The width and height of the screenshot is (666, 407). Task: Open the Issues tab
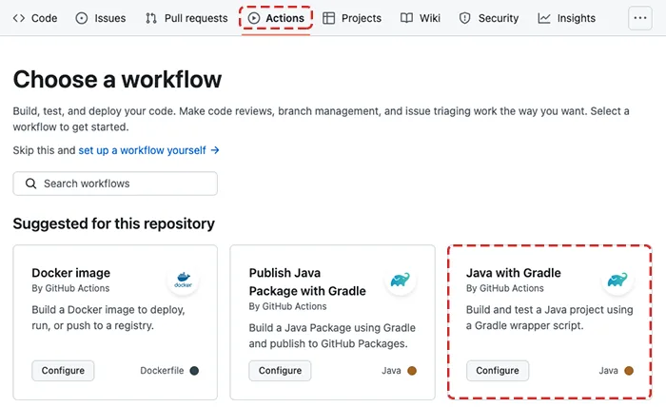[x=101, y=18]
